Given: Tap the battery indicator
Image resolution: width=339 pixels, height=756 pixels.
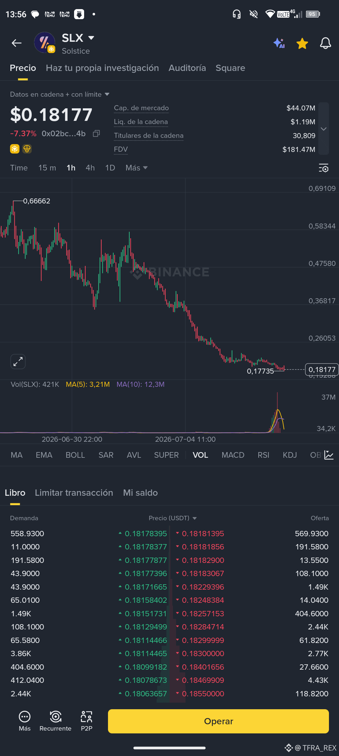Looking at the screenshot, I should click(313, 14).
